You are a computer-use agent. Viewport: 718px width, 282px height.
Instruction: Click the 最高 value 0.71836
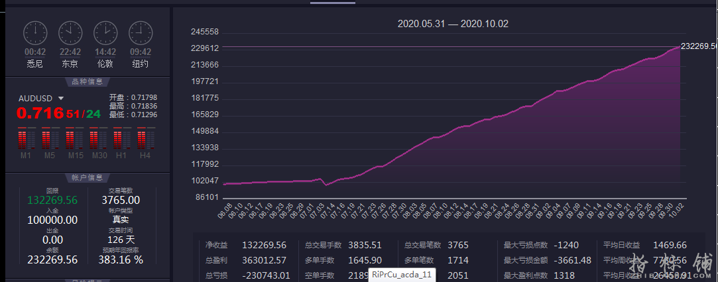pos(145,106)
